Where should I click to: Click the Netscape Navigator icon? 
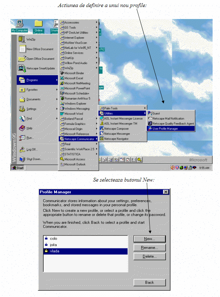click(102, 139)
